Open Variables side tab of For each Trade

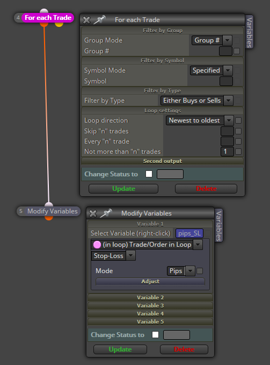pos(249,32)
